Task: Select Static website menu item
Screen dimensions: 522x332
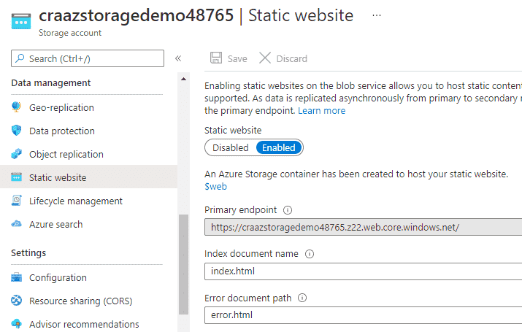Action: coord(88,177)
